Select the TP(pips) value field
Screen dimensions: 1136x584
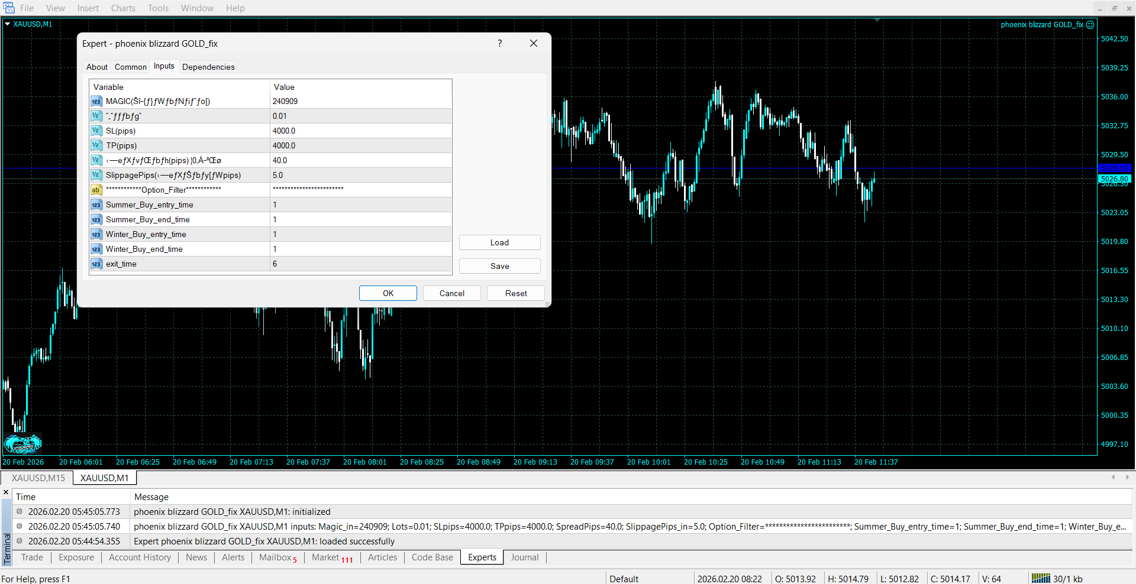point(361,146)
